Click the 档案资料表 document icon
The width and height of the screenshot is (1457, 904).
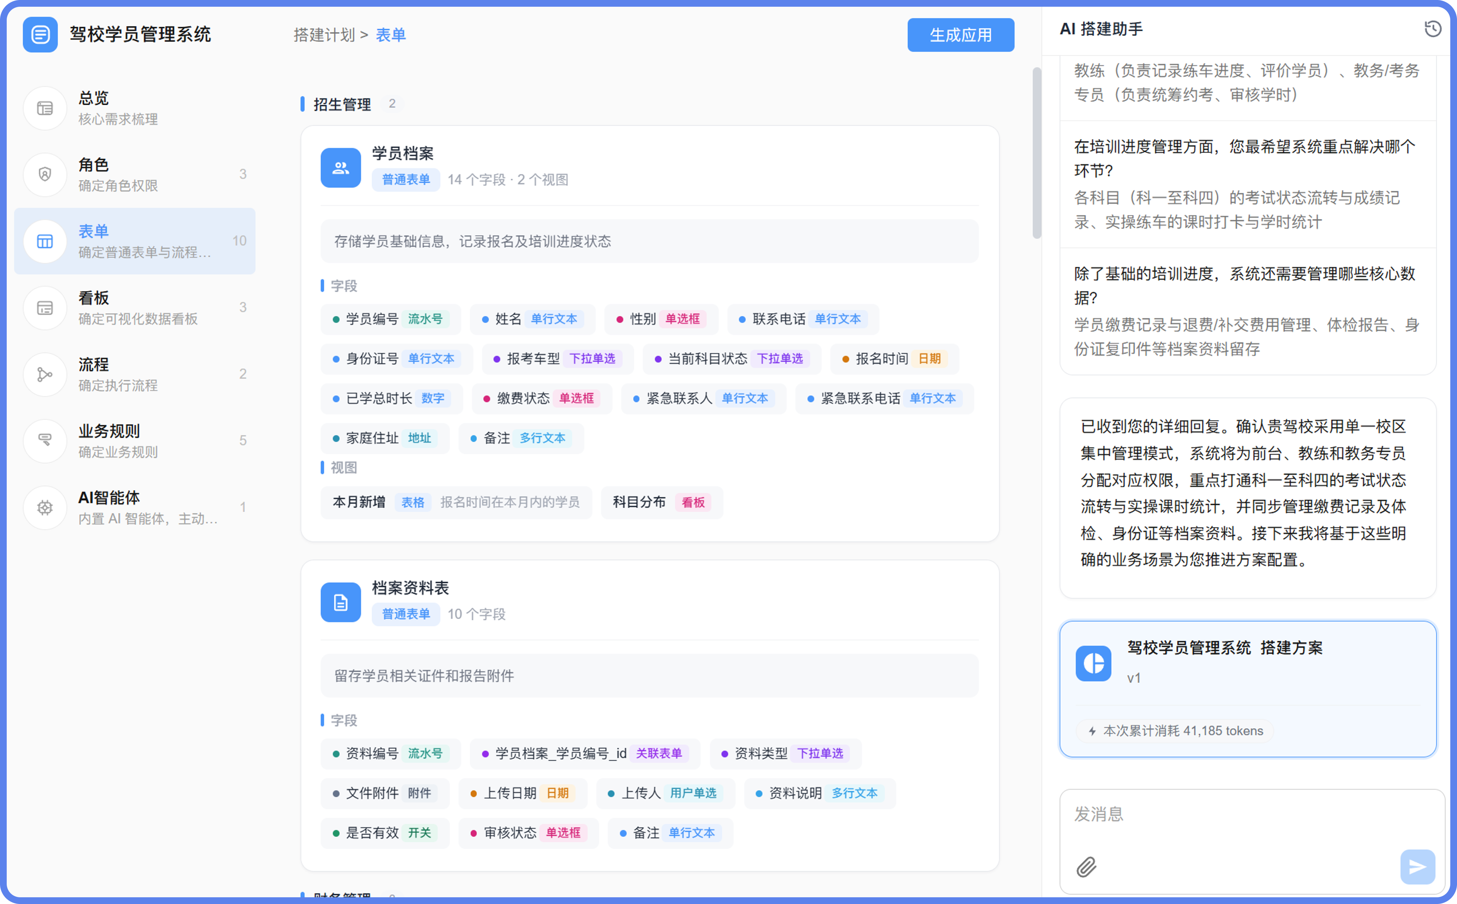341,603
